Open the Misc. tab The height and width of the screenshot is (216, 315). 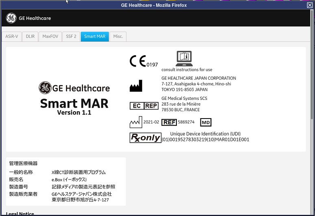tap(118, 37)
